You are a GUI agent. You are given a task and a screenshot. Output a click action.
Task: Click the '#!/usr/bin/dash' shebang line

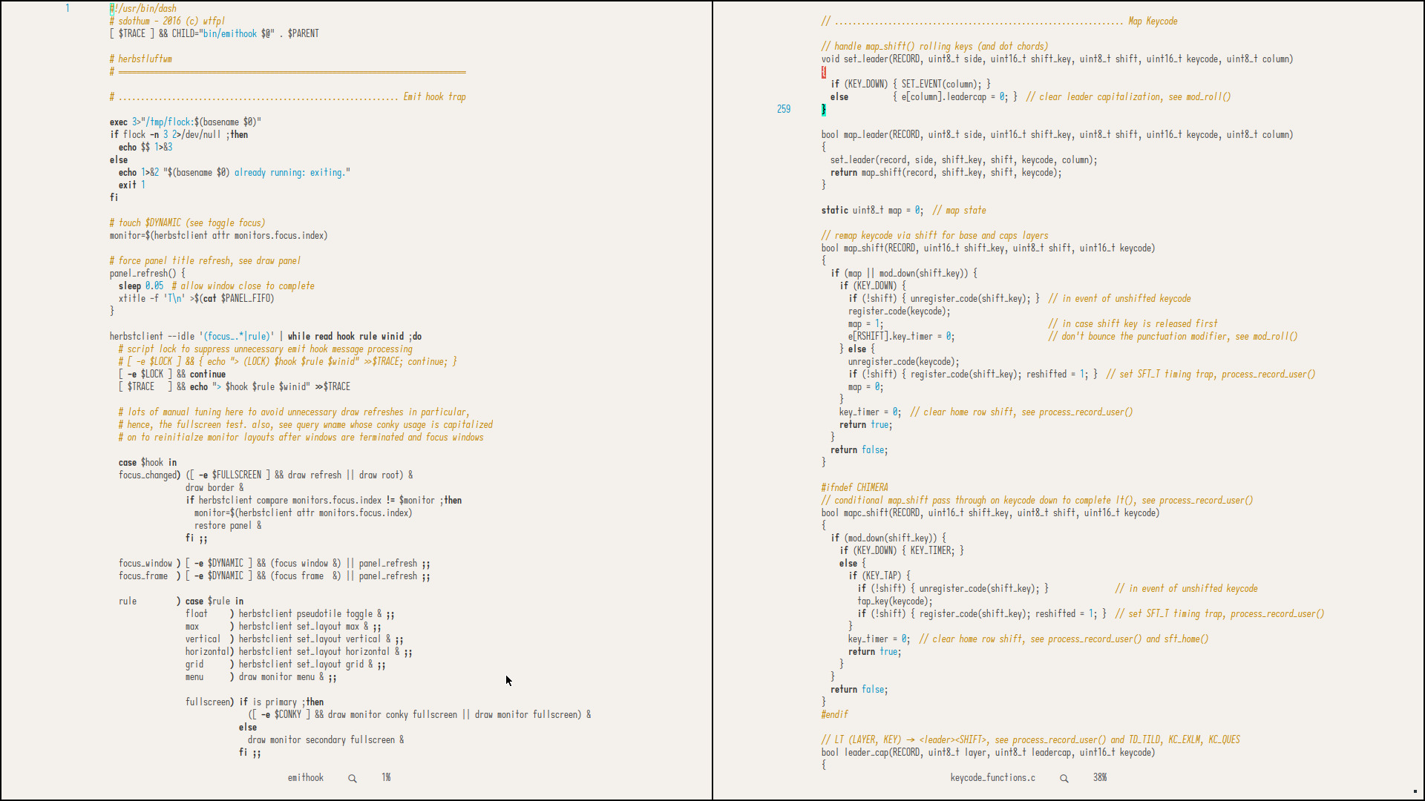(143, 8)
